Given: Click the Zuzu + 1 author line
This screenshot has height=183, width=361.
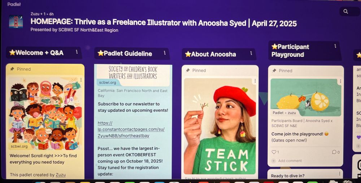Looking at the screenshot, I should [x=42, y=14].
